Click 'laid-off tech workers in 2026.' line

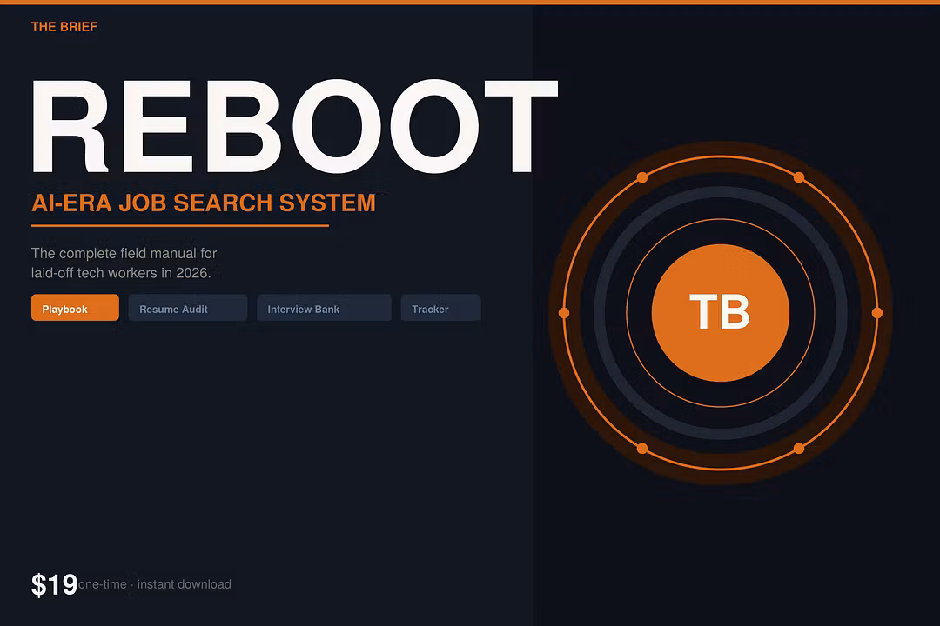[121, 273]
